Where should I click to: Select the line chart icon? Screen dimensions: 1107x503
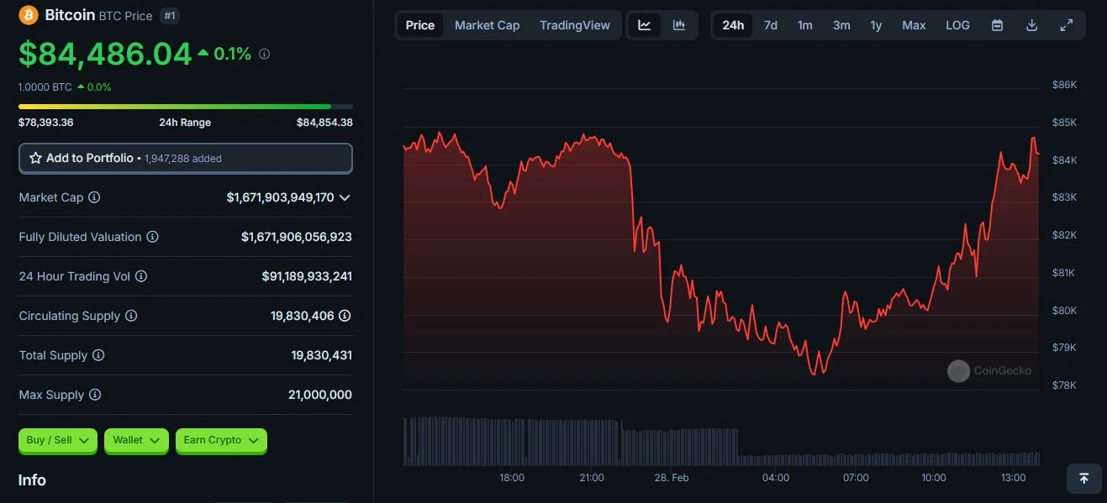click(644, 25)
